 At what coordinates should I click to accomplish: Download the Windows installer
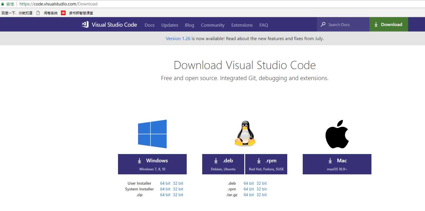[x=152, y=164]
